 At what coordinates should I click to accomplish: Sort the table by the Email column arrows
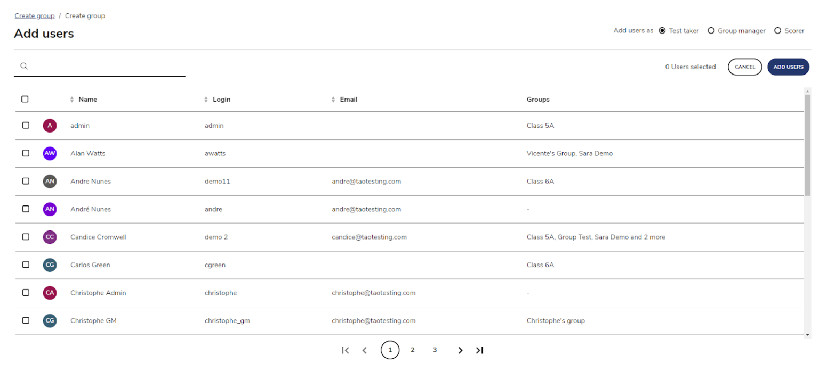pos(333,99)
